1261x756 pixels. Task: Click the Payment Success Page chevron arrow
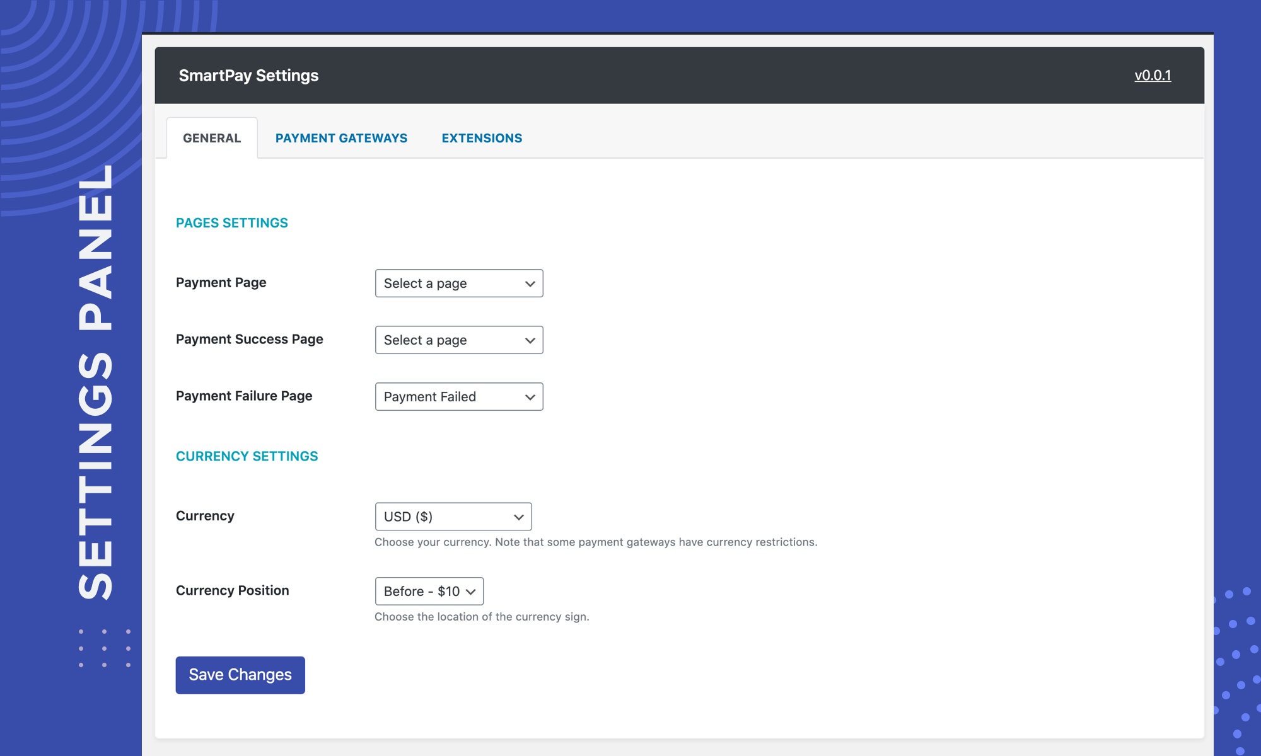point(530,341)
